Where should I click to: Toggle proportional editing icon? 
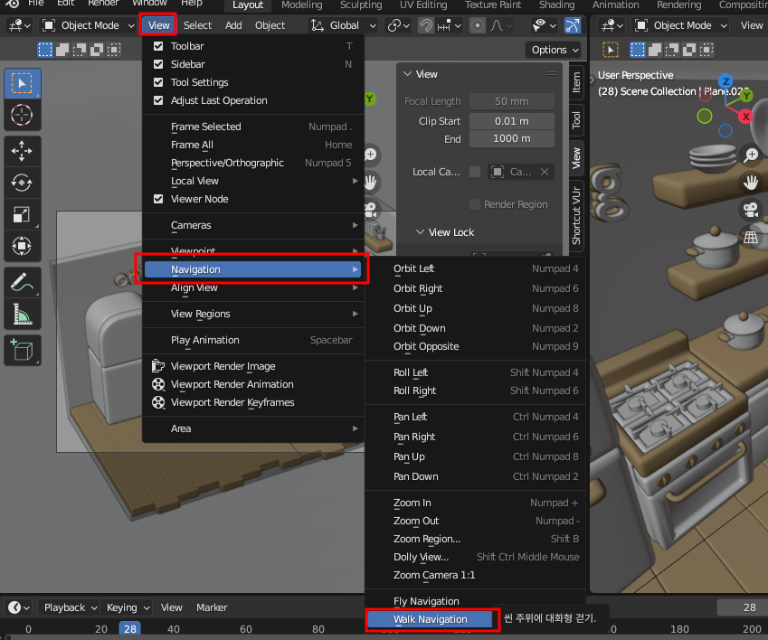477,25
